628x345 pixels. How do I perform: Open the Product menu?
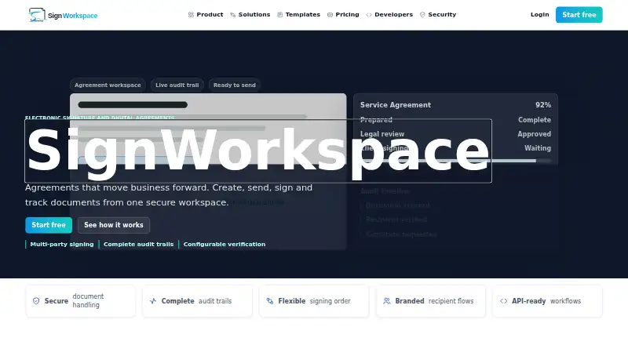pyautogui.click(x=206, y=15)
